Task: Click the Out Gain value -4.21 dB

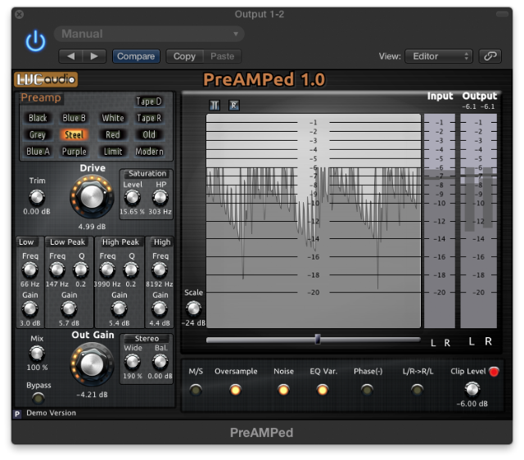Action: pos(92,395)
